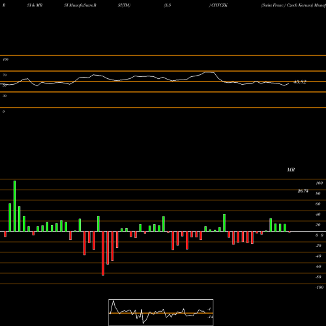
Task: Click the CHFCZK symbol label in header
Action: (x=219, y=5)
